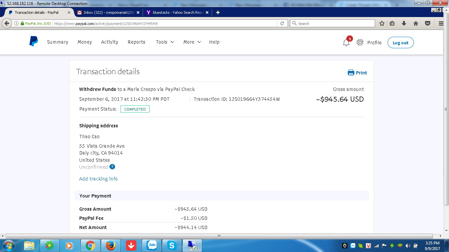Switch to Firefox in the taskbar

pyautogui.click(x=111, y=245)
